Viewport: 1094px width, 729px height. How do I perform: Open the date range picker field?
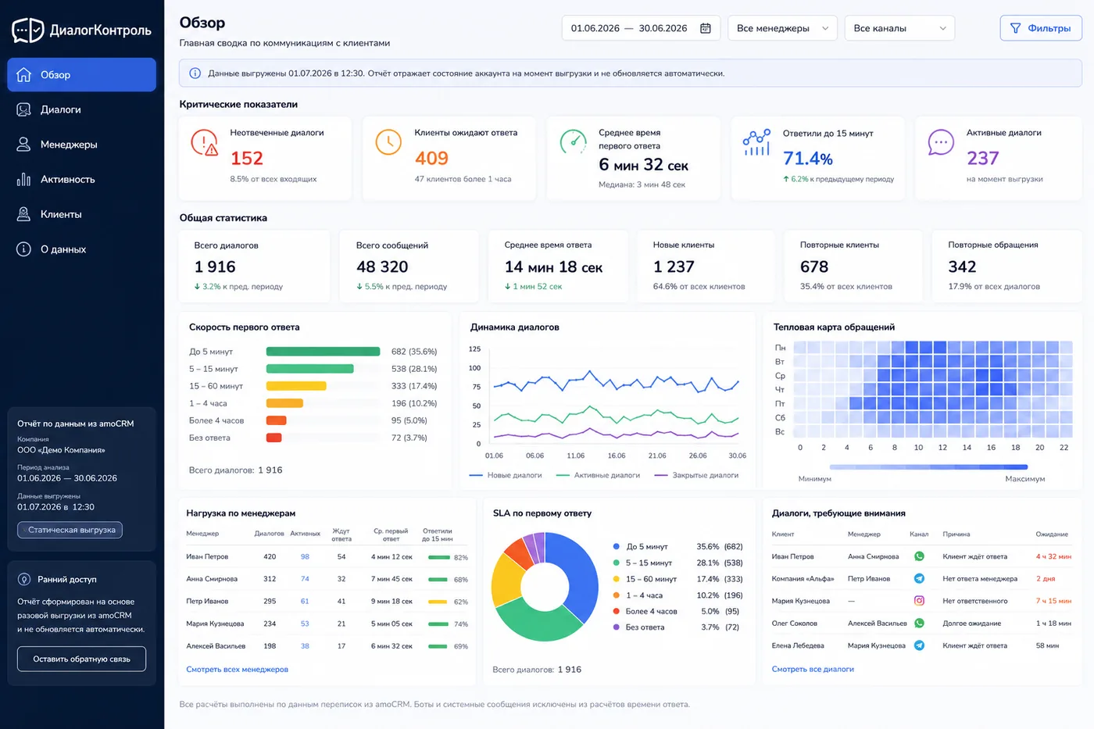pyautogui.click(x=641, y=28)
